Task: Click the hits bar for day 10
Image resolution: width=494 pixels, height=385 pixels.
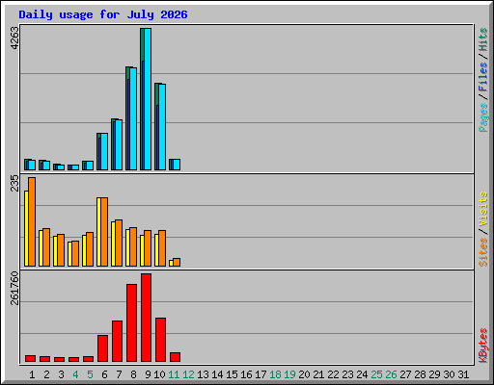Action: (x=160, y=127)
